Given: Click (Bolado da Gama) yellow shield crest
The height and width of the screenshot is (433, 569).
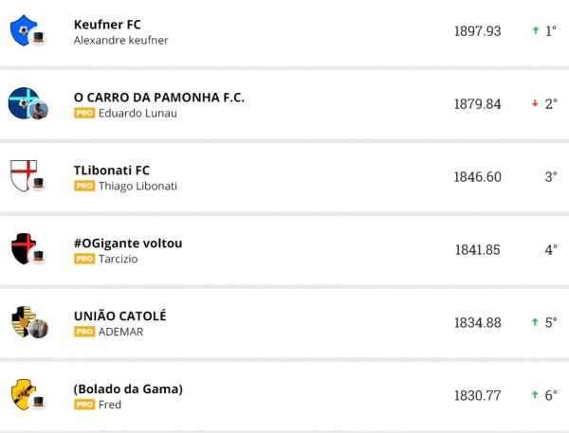Looking at the screenshot, I should pyautogui.click(x=22, y=393).
